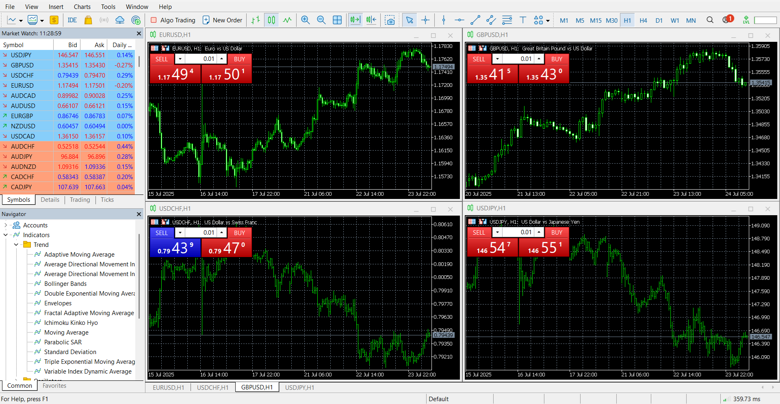
Task: Open the shopping bag Market icon
Action: pos(88,20)
